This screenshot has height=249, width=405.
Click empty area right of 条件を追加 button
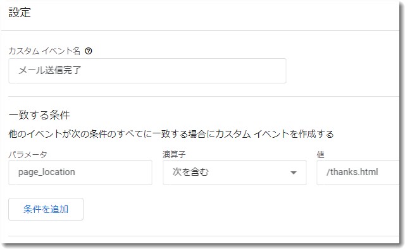pyautogui.click(x=232, y=209)
